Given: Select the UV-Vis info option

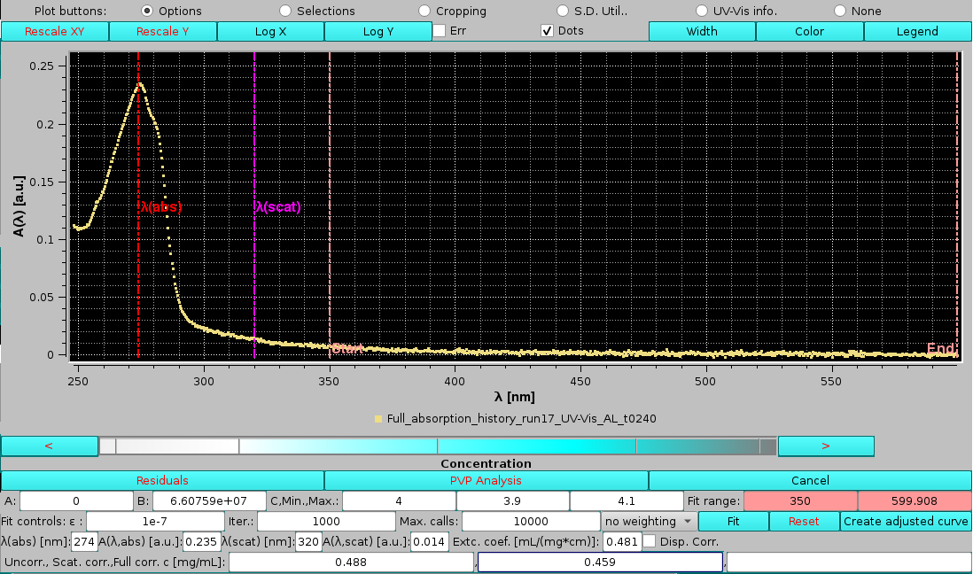Looking at the screenshot, I should coord(703,10).
